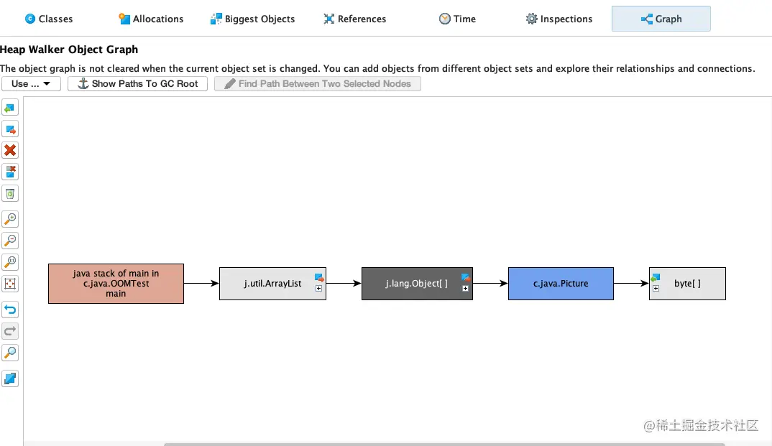
Task: Click the show incoming references toolbar icon
Action: point(10,108)
